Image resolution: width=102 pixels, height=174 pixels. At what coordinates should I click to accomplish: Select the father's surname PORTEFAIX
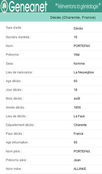coord(82,151)
